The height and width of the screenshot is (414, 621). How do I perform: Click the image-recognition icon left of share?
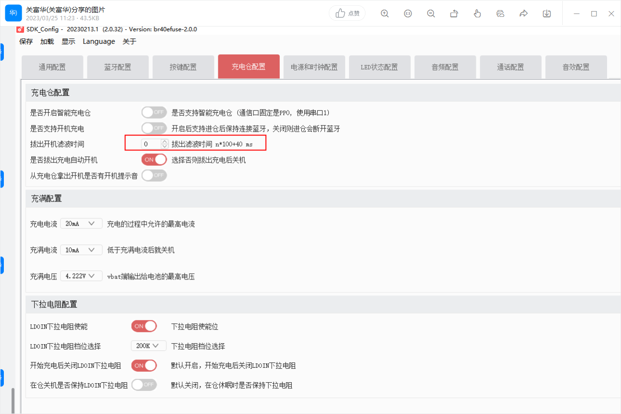coord(500,13)
